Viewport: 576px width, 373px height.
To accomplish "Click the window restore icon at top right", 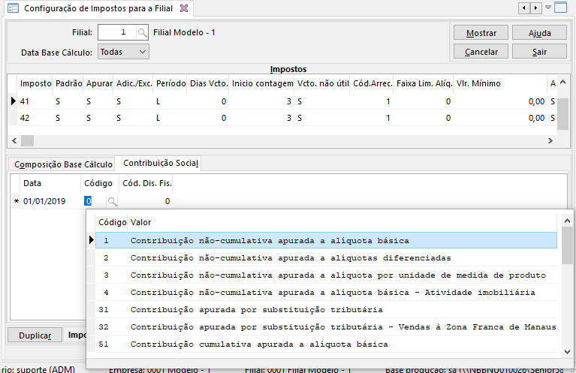I will 560,8.
